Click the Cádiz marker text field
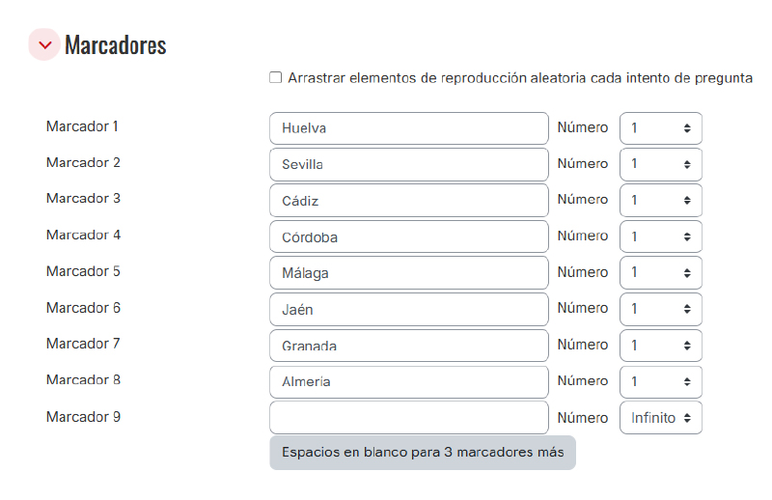Image resolution: width=772 pixels, height=500 pixels. (x=408, y=201)
